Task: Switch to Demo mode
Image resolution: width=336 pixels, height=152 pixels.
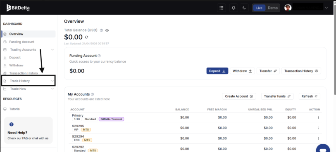Action: 273,8
